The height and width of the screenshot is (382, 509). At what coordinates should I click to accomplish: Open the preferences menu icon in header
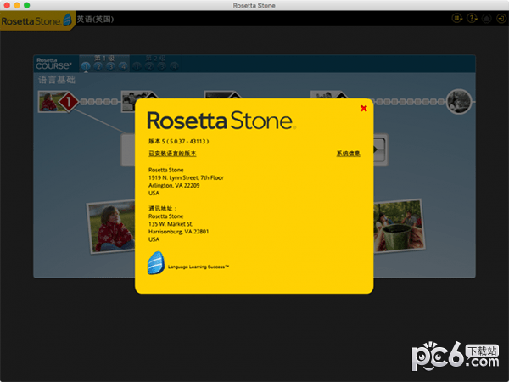[457, 19]
